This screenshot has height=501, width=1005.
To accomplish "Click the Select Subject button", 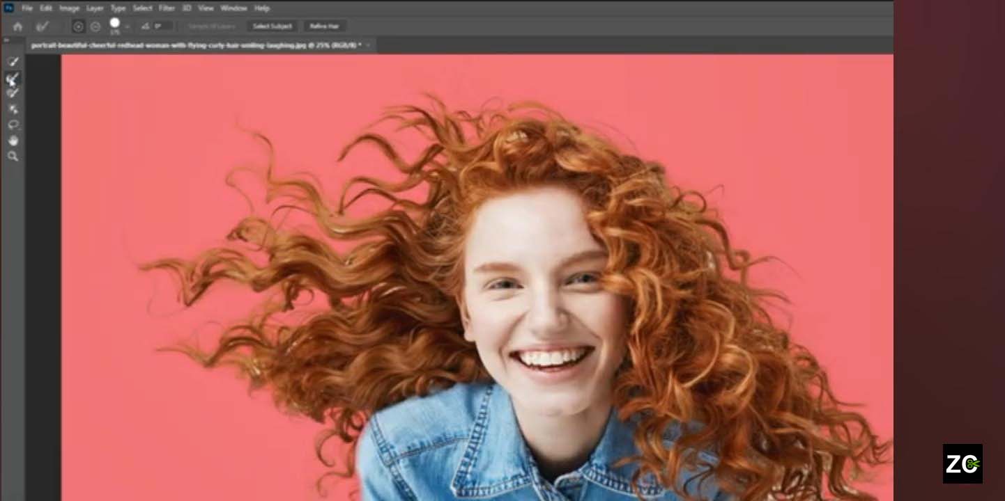I will [272, 26].
